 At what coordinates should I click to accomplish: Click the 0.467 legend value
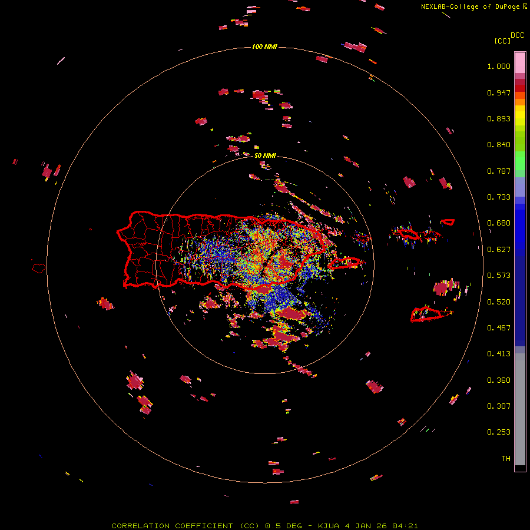[x=499, y=328]
